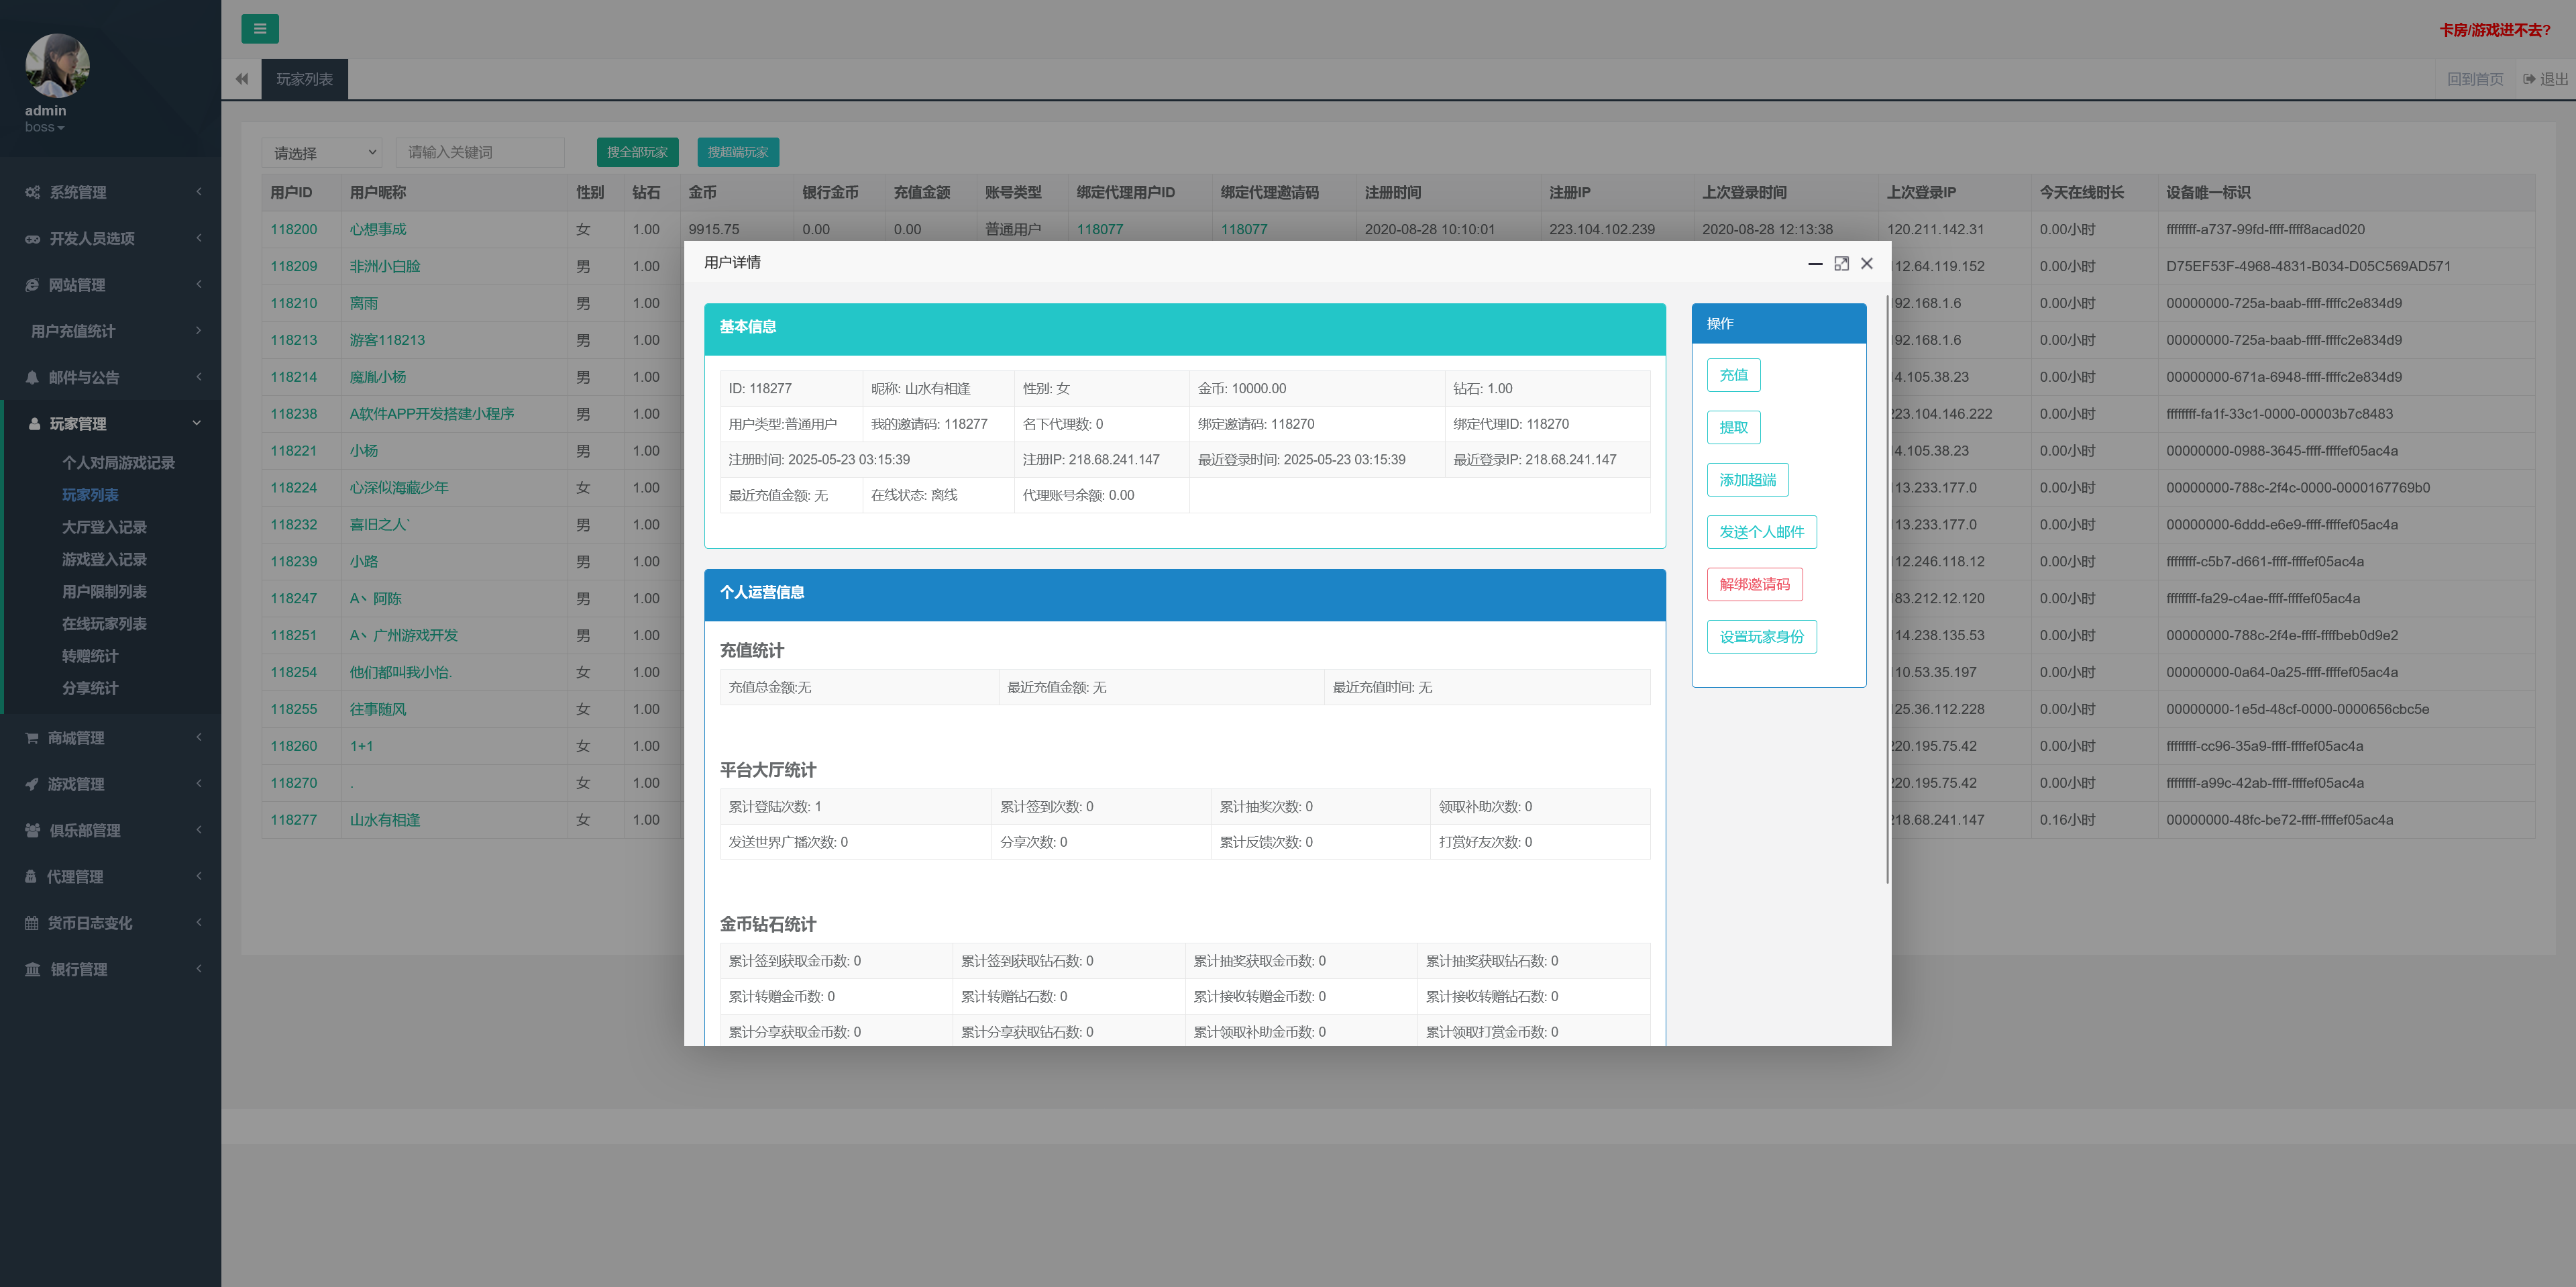Viewport: 2576px width, 1287px height.
Task: Maximize the 用户详情 dialog window
Action: click(1841, 263)
